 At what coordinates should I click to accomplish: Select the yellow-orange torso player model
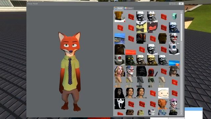(x=120, y=17)
